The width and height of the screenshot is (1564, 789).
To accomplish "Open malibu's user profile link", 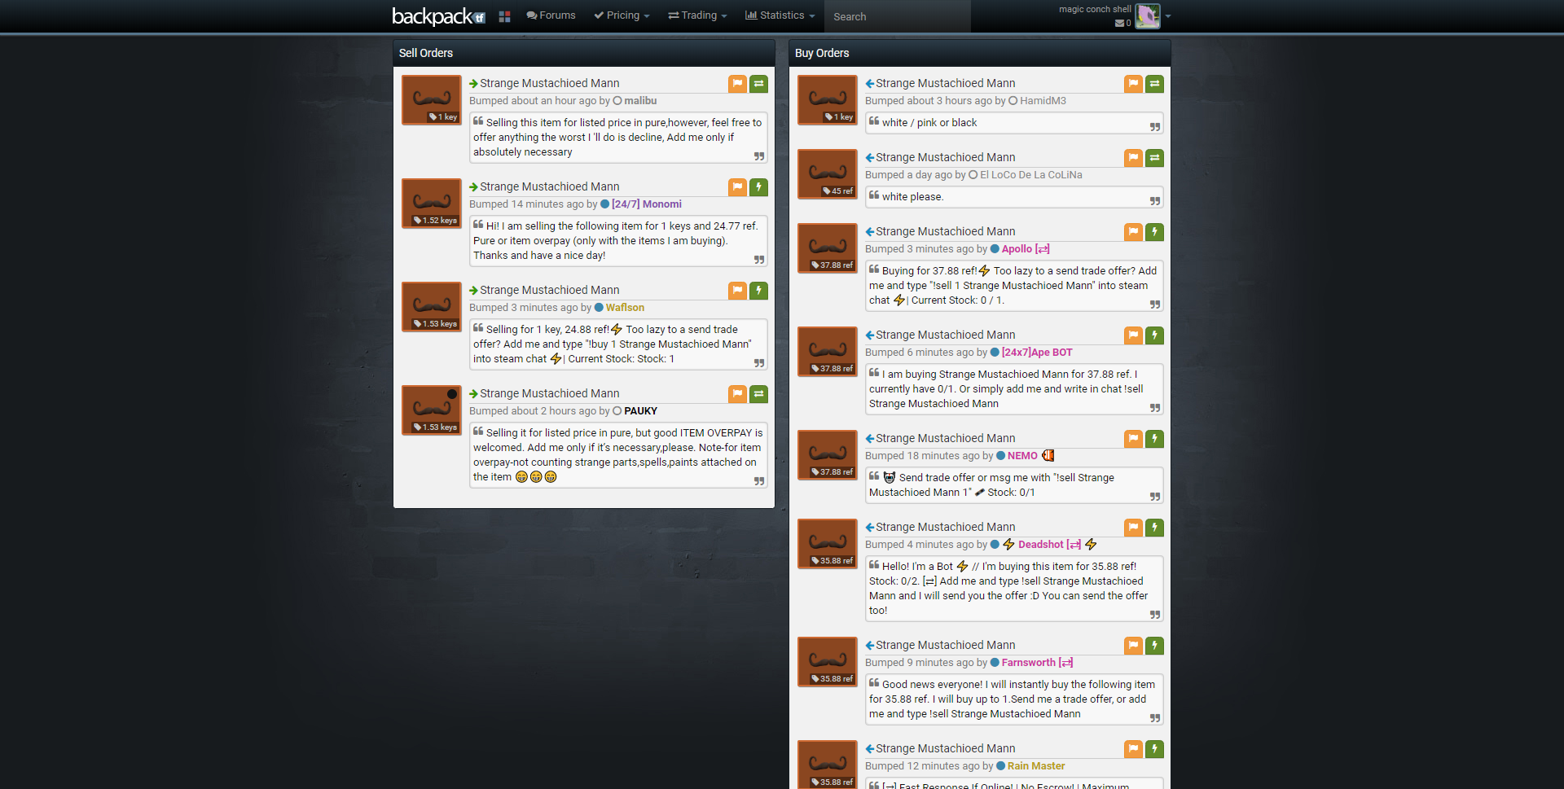I will tap(640, 101).
